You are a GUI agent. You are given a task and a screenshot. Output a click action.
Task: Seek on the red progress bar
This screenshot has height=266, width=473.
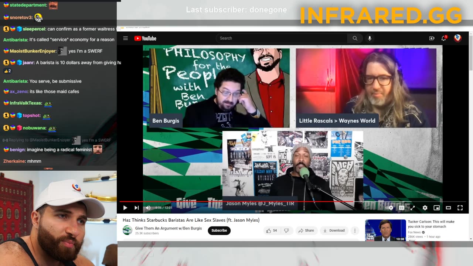292,201
